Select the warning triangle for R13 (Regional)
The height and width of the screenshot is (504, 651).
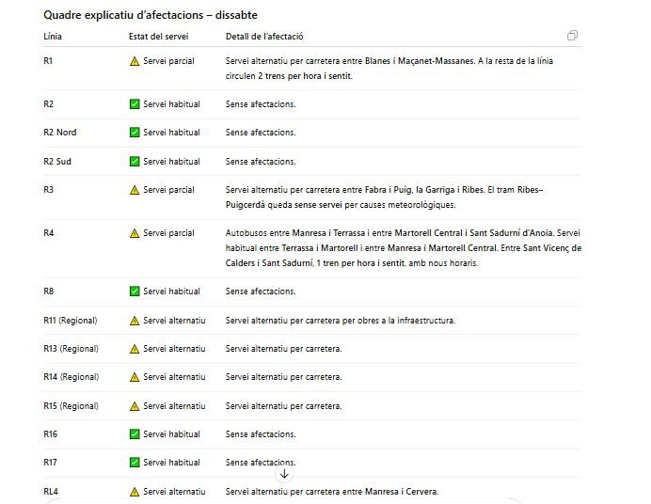[135, 349]
